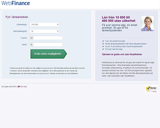Click the '© Leads AS 2015' footer text
Viewport: 160px width, 128px height.
tap(9, 86)
